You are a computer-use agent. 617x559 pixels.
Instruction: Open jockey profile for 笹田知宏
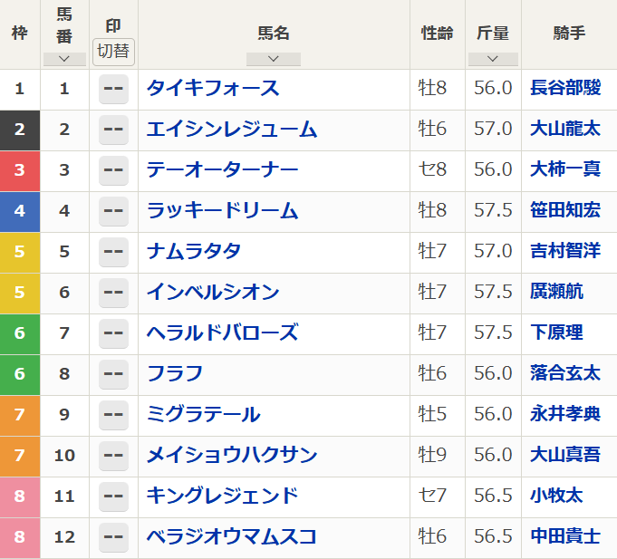point(564,211)
